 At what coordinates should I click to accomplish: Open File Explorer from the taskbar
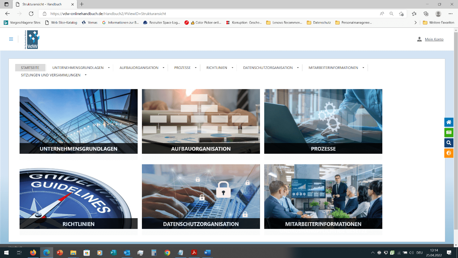tap(73, 252)
